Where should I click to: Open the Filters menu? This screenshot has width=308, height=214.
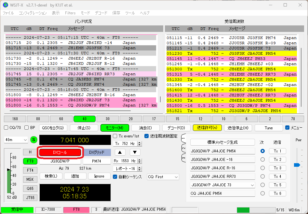click(x=70, y=13)
